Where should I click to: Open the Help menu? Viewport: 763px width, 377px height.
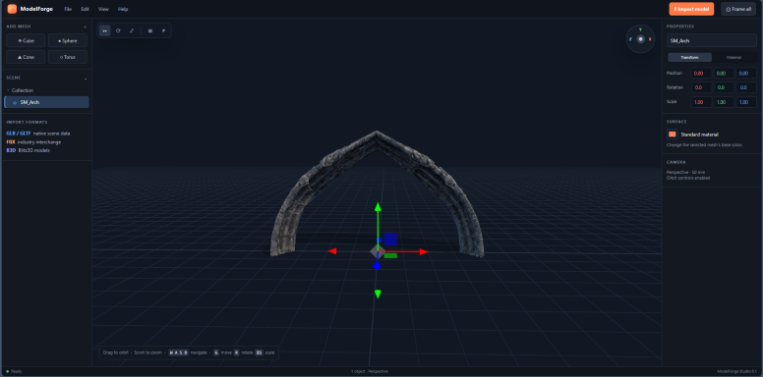point(123,9)
